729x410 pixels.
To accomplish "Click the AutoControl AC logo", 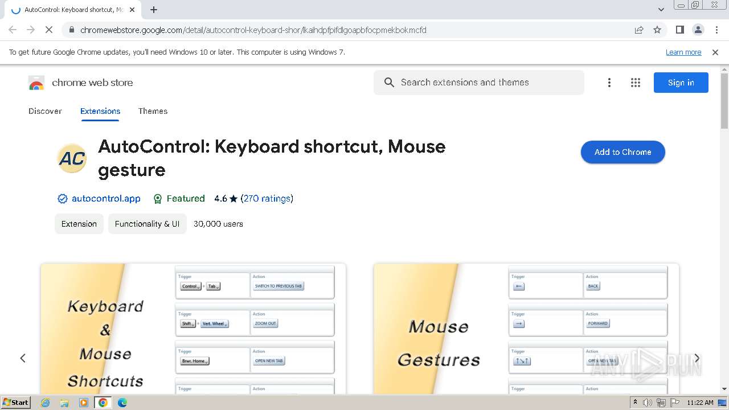I will coord(72,158).
